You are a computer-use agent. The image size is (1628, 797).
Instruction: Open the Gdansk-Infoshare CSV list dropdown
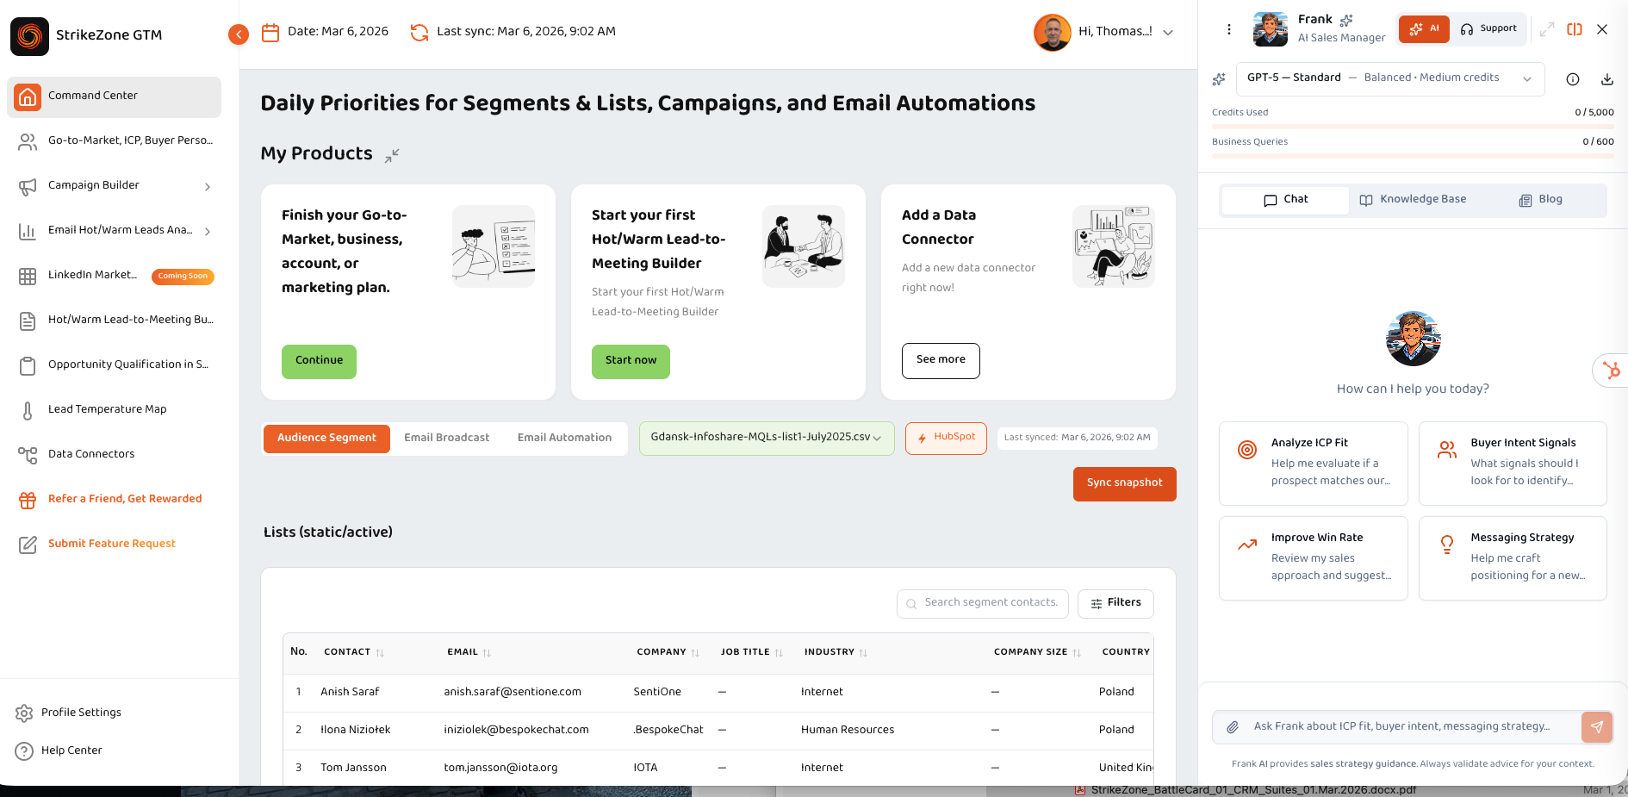click(x=766, y=438)
